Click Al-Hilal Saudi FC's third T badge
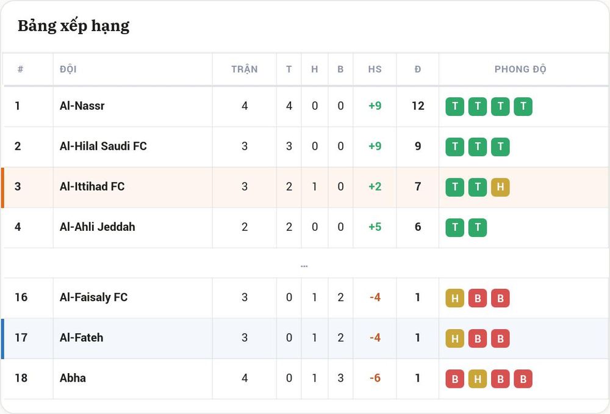This screenshot has height=414, width=610. (x=500, y=147)
